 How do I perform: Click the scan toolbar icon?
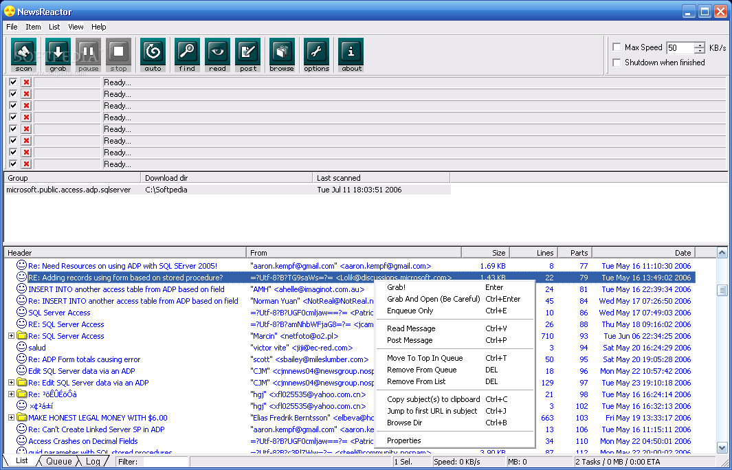tap(24, 55)
